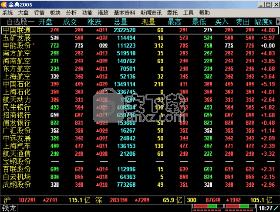The height and width of the screenshot is (212, 280).
Task: Click the column scroll arrow beside 幅度%
Action: 278,22
